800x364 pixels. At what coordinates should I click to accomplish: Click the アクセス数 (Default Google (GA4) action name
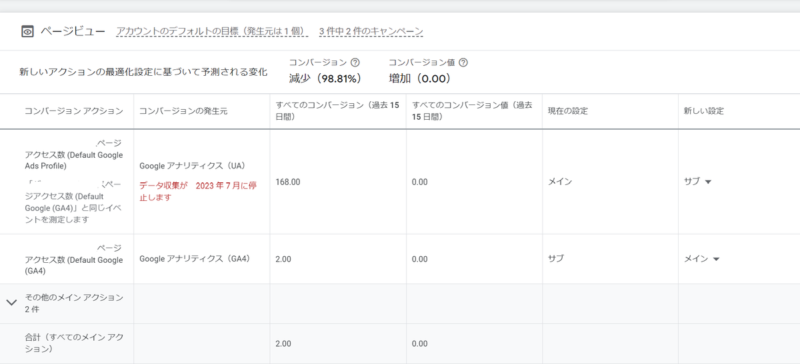[x=74, y=260]
